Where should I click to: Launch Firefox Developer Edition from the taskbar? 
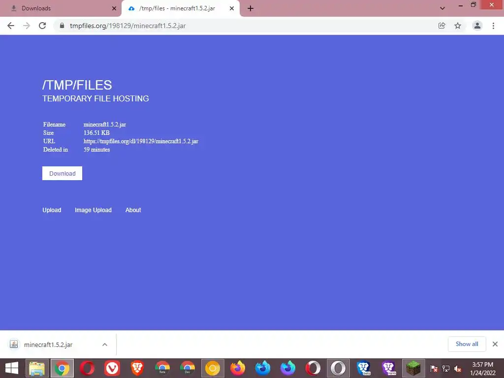point(263,368)
